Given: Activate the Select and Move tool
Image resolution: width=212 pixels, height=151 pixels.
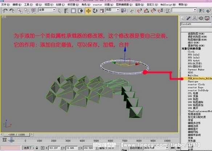Looking at the screenshot, I should 88,11.
